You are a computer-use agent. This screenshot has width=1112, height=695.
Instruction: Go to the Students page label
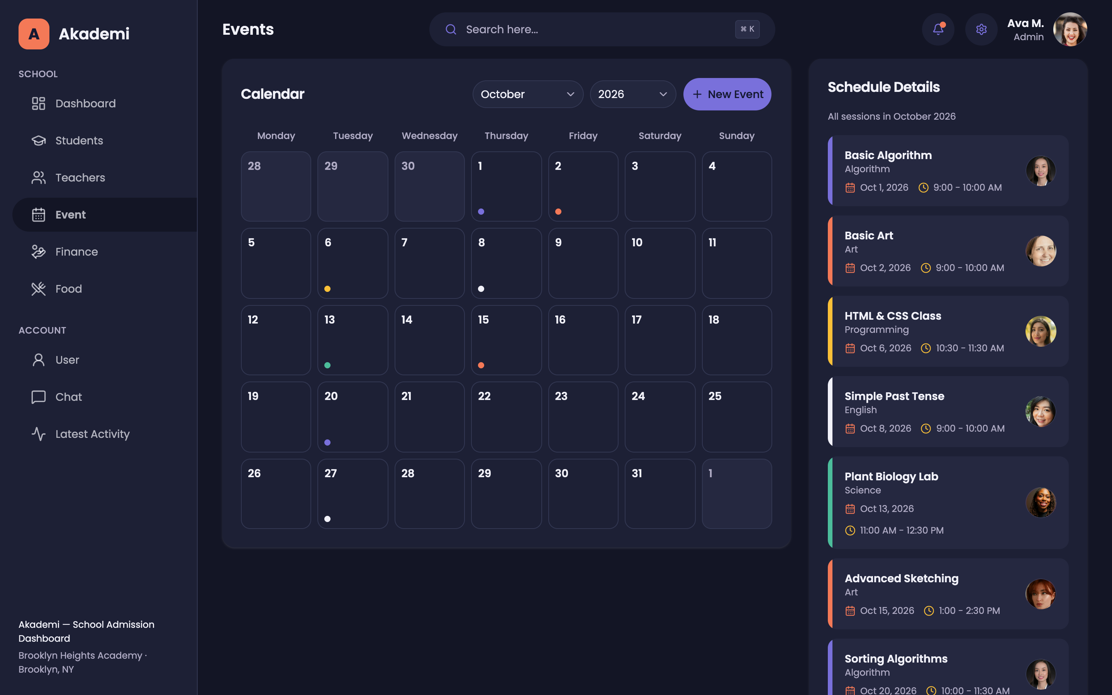click(x=79, y=141)
